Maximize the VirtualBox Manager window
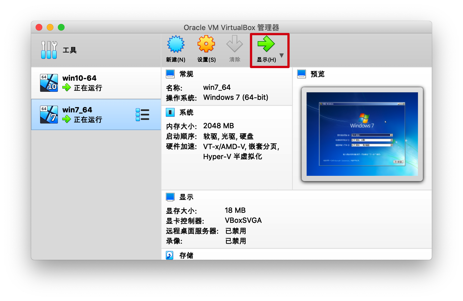The height and width of the screenshot is (301, 463). click(61, 27)
